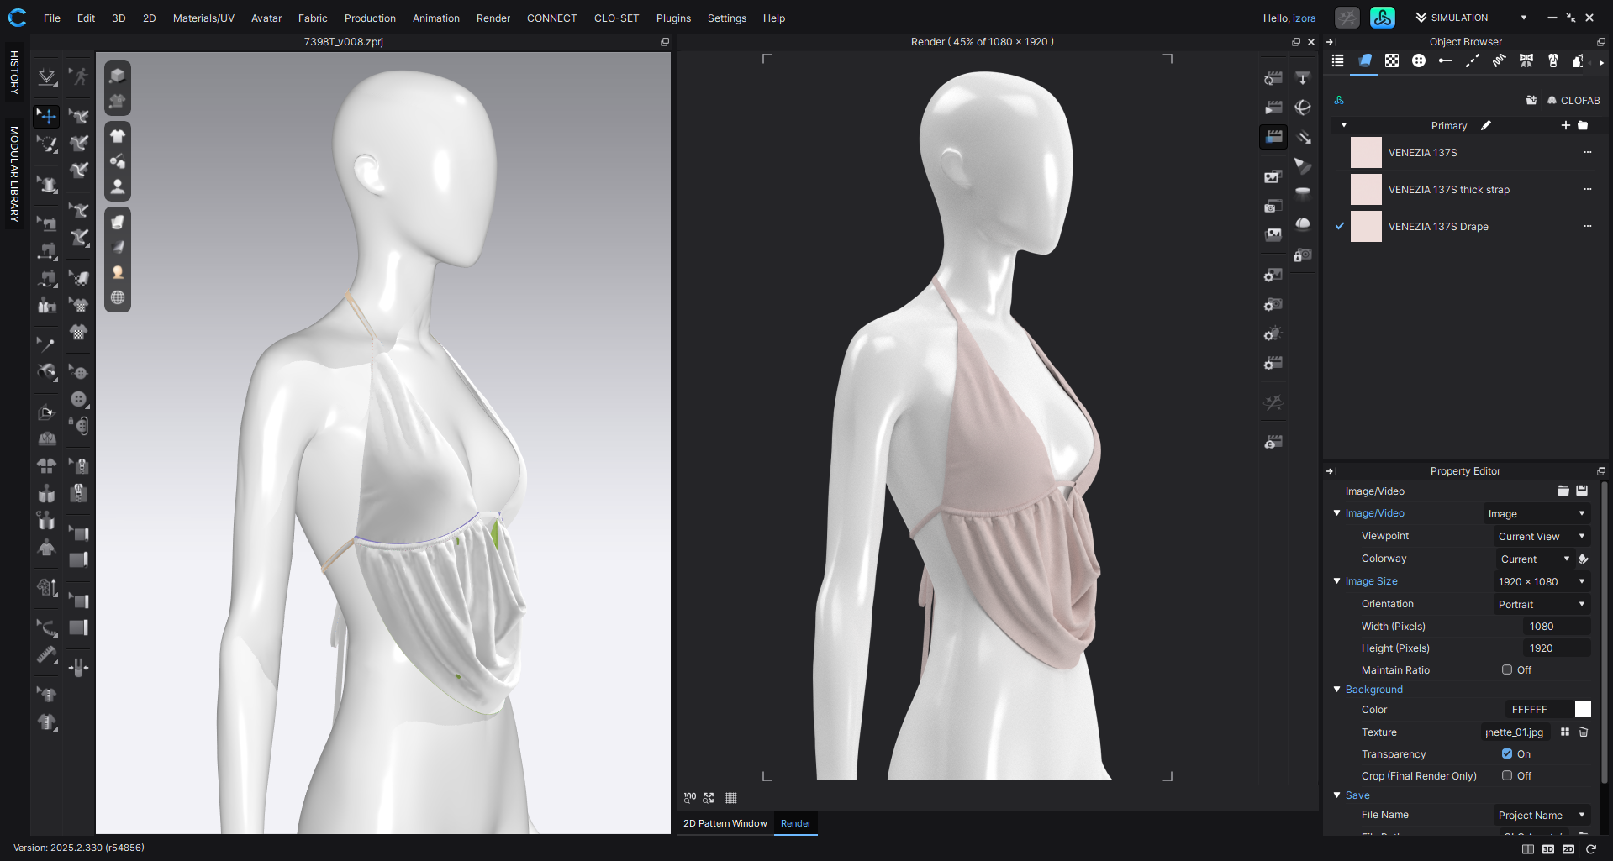Open the Zipper tab in Object Browser
This screenshot has width=1613, height=861.
(1553, 60)
